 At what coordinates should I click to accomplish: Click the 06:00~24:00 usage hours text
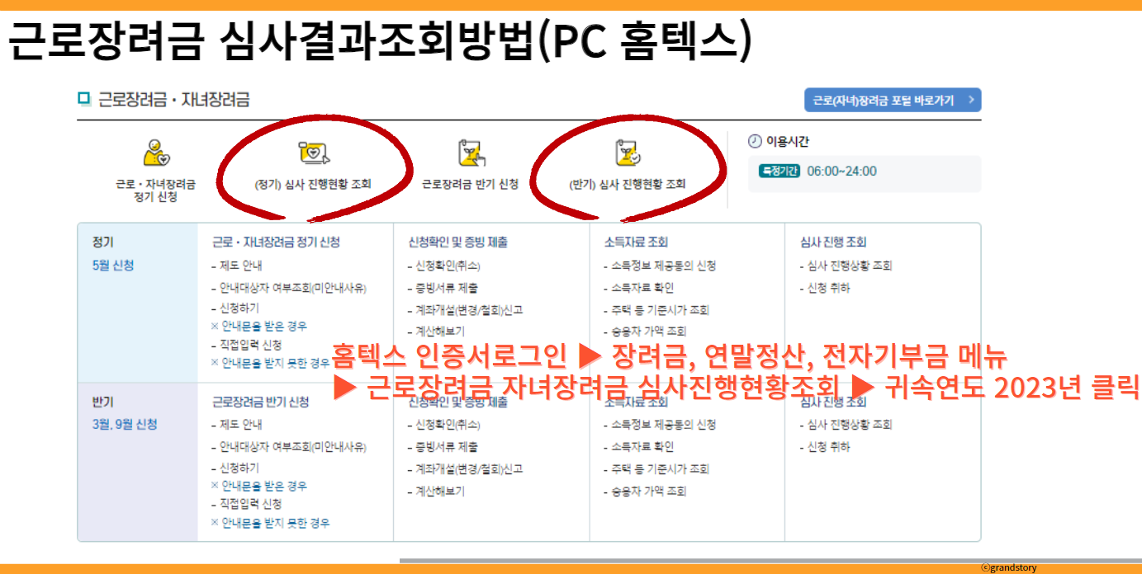click(x=842, y=172)
